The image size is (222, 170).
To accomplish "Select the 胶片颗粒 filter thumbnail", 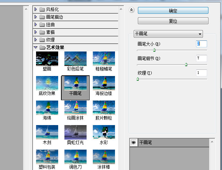I will 104,108.
